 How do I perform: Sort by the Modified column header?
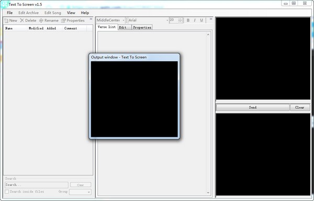[x=36, y=28]
